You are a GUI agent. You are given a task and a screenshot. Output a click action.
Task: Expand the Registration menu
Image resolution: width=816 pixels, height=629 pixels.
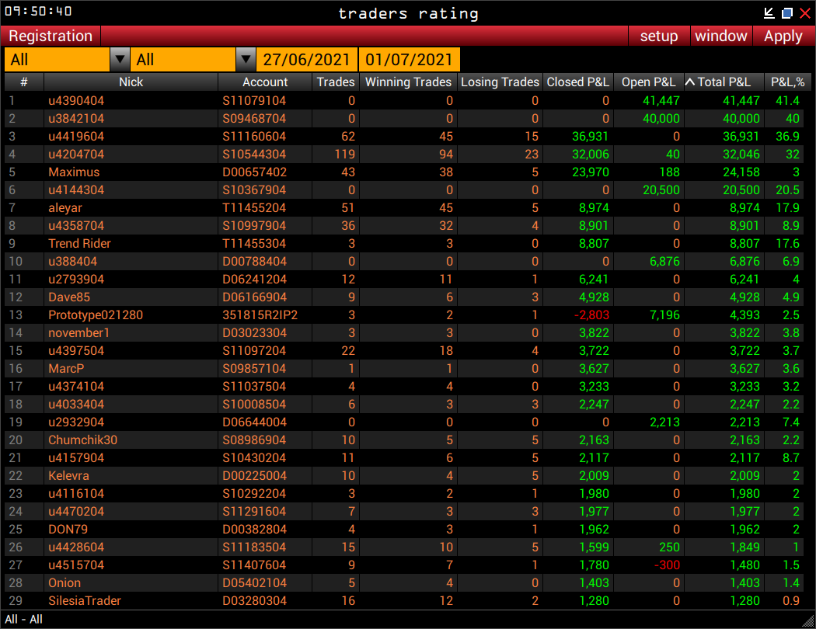coord(50,36)
